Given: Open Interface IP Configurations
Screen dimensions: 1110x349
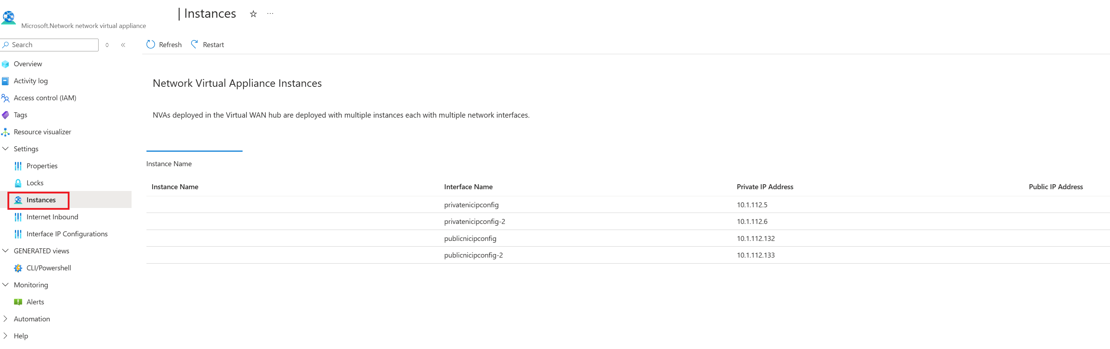Looking at the screenshot, I should (67, 234).
